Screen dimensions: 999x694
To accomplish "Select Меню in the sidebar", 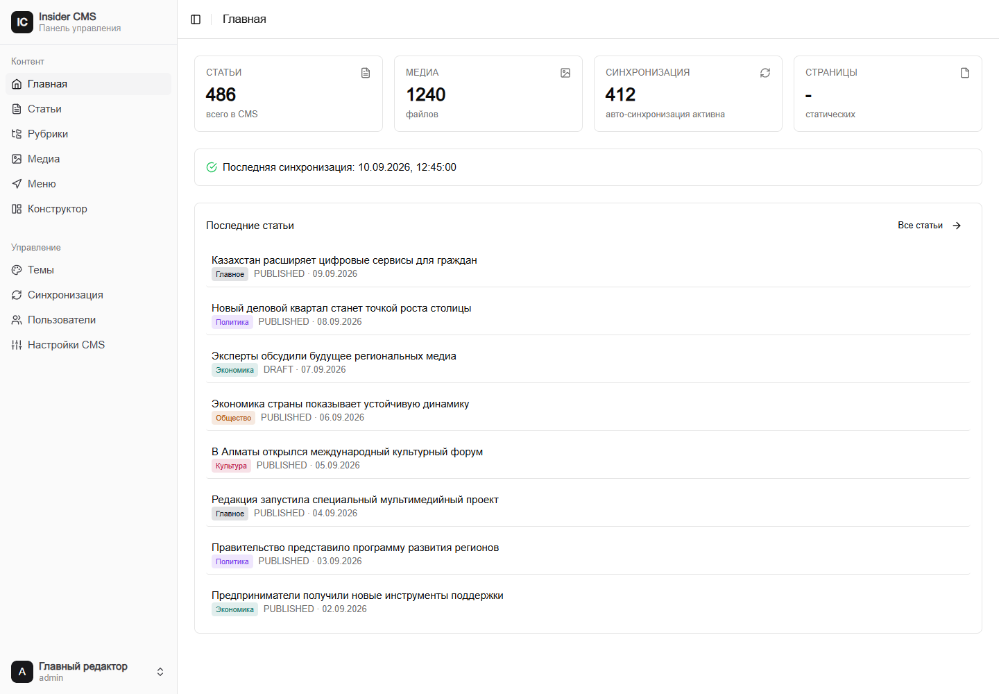I will 89,184.
